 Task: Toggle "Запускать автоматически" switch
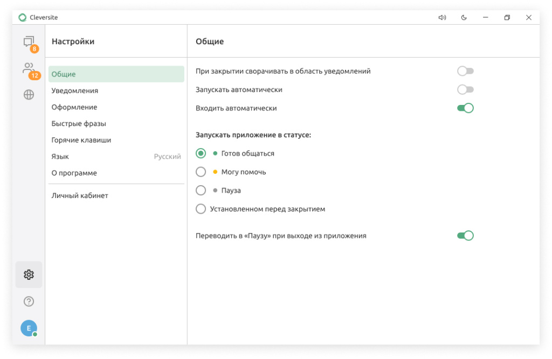tap(465, 89)
